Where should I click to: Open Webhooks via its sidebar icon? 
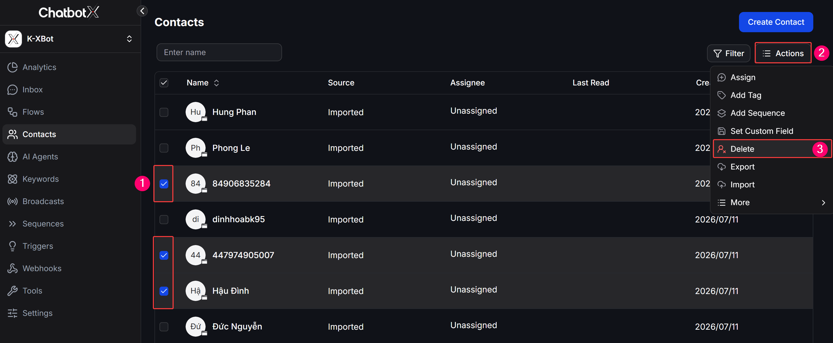tap(12, 268)
